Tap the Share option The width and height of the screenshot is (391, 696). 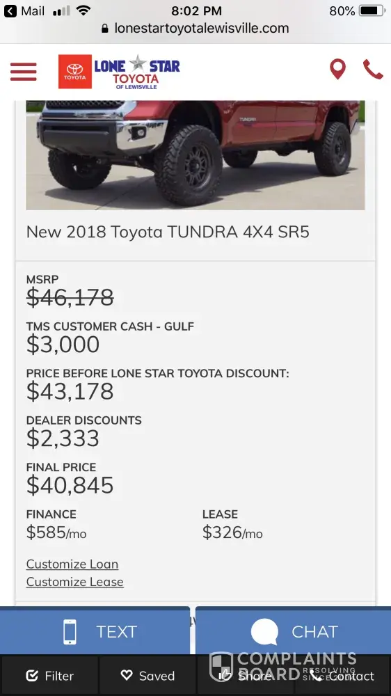coord(246,676)
